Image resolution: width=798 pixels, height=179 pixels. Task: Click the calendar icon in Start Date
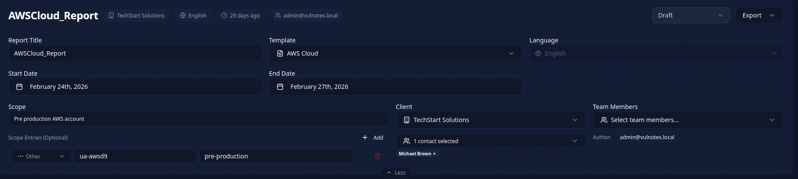19,87
